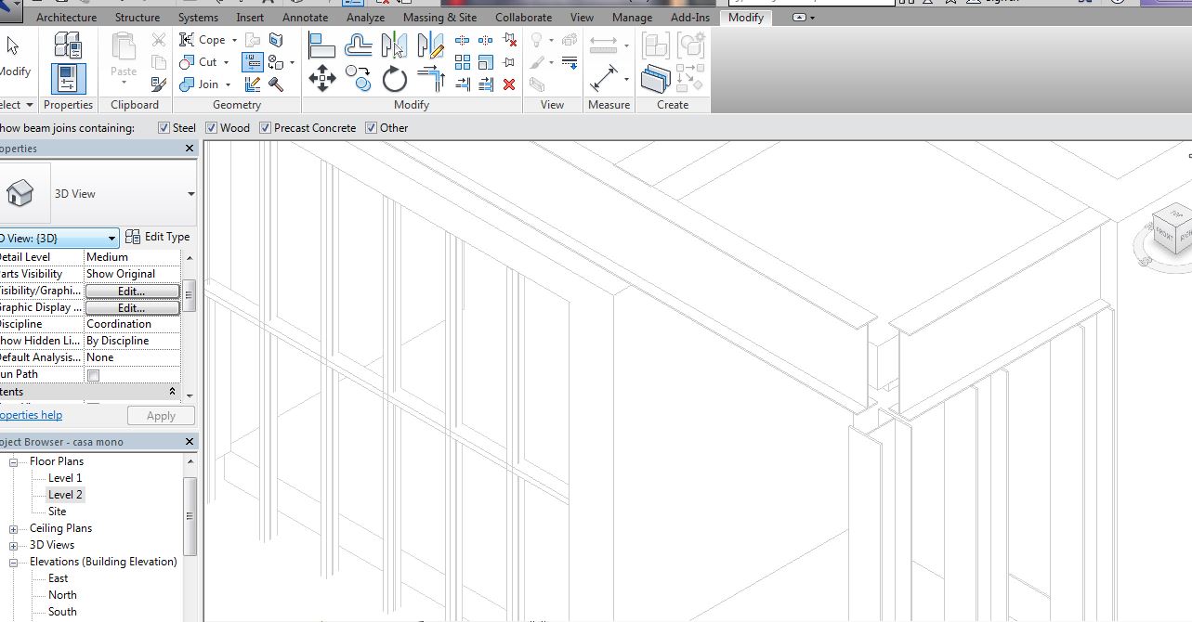Click the Mirror Pick Axis tool
This screenshot has width=1192, height=622.
(x=394, y=45)
